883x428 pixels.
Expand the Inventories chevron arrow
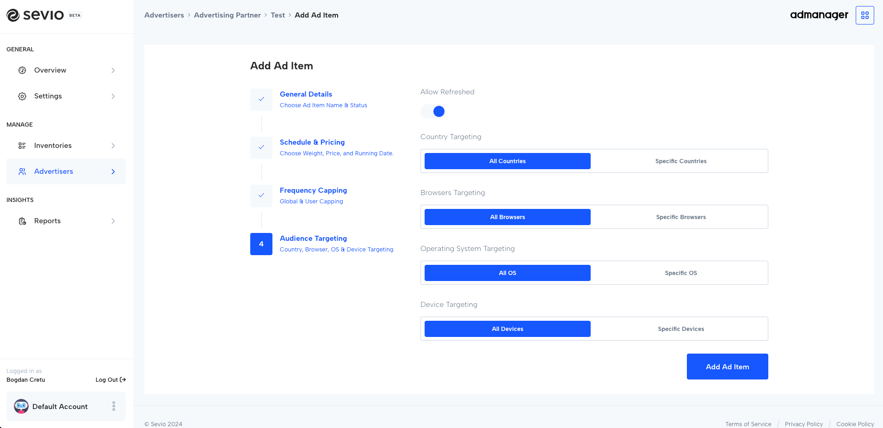tap(113, 146)
